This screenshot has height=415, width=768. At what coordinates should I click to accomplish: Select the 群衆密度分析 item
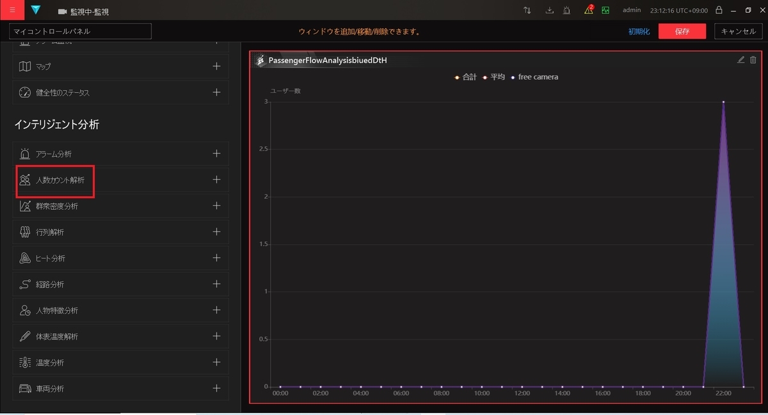[120, 206]
